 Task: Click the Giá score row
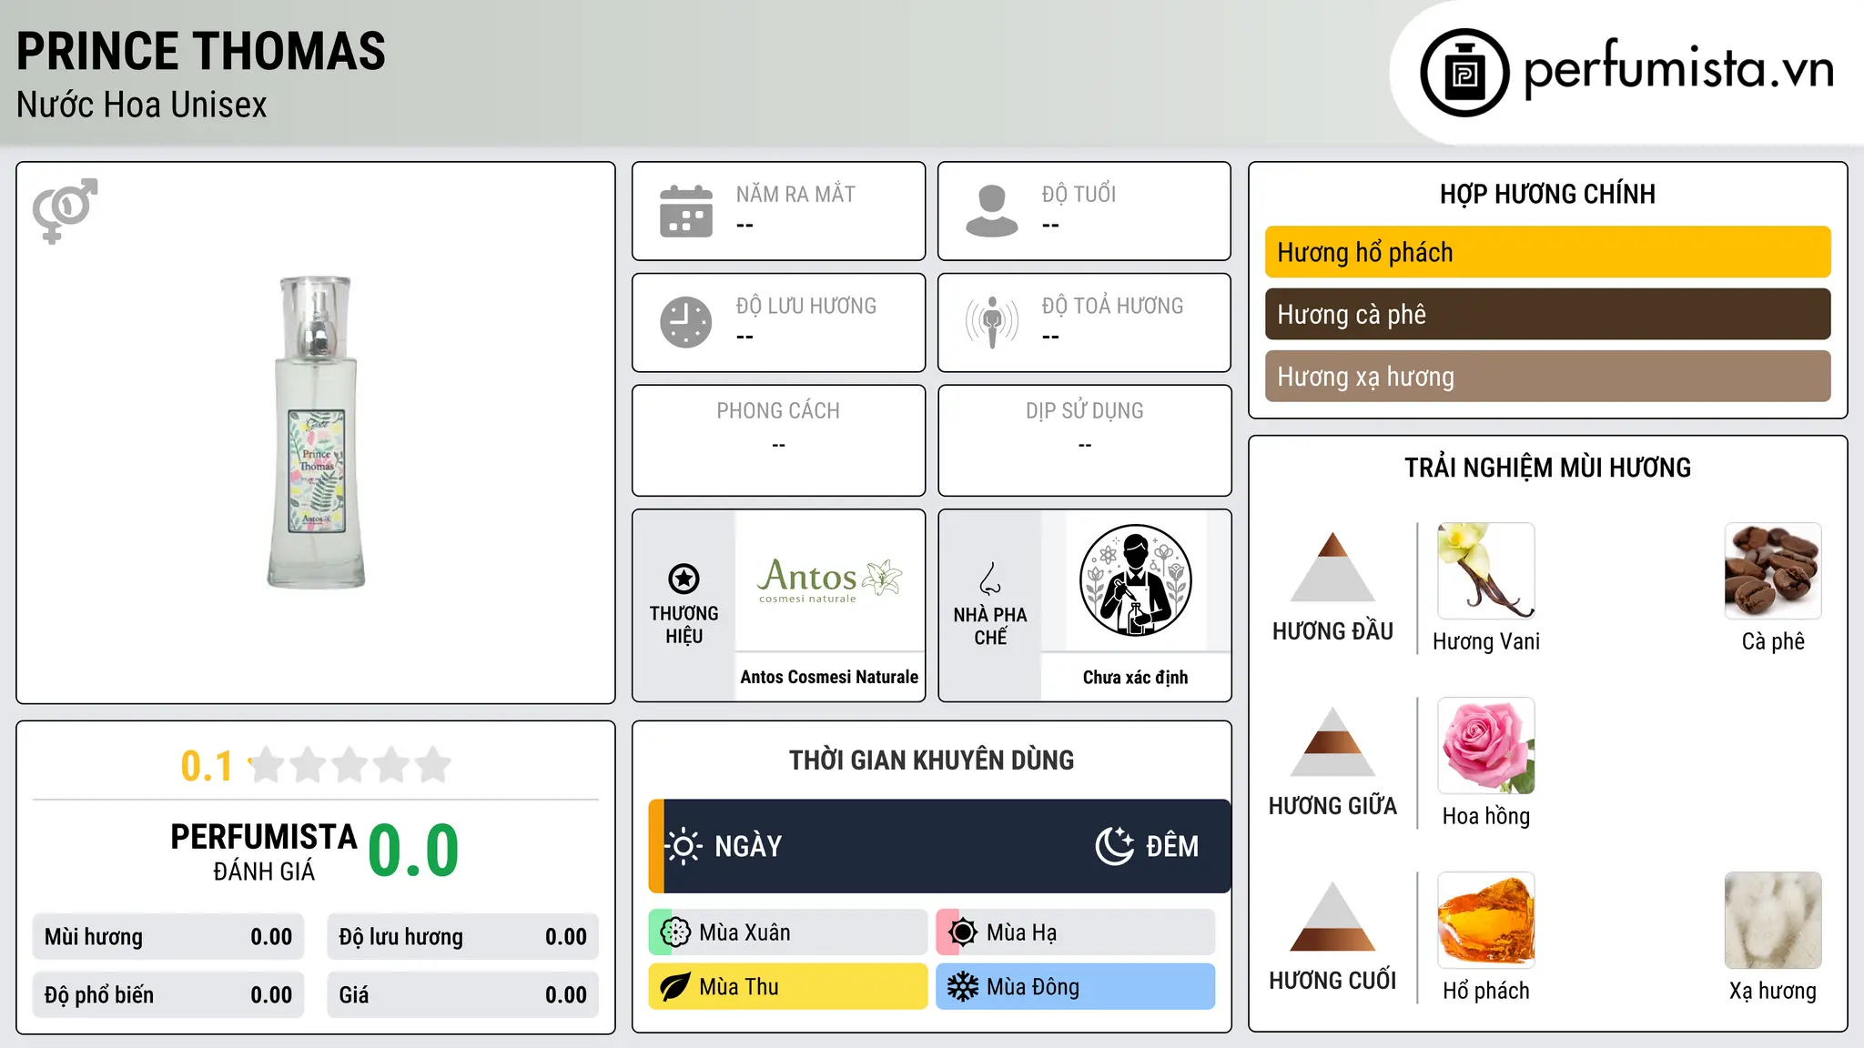pyautogui.click(x=462, y=995)
